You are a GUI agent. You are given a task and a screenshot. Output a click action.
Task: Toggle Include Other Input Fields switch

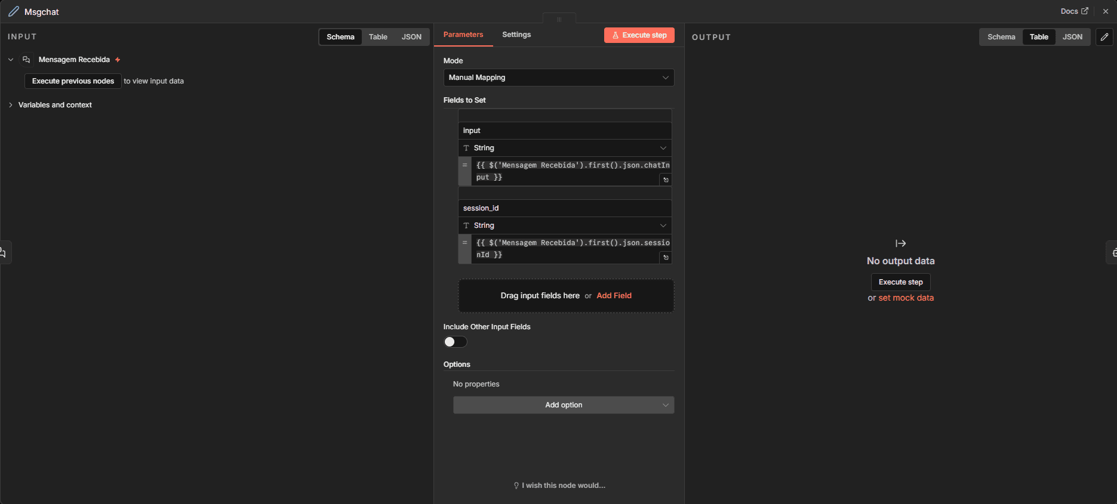pyautogui.click(x=455, y=342)
